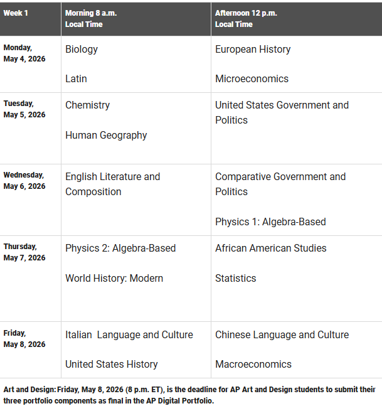Open the Statistics exam link

click(x=235, y=278)
